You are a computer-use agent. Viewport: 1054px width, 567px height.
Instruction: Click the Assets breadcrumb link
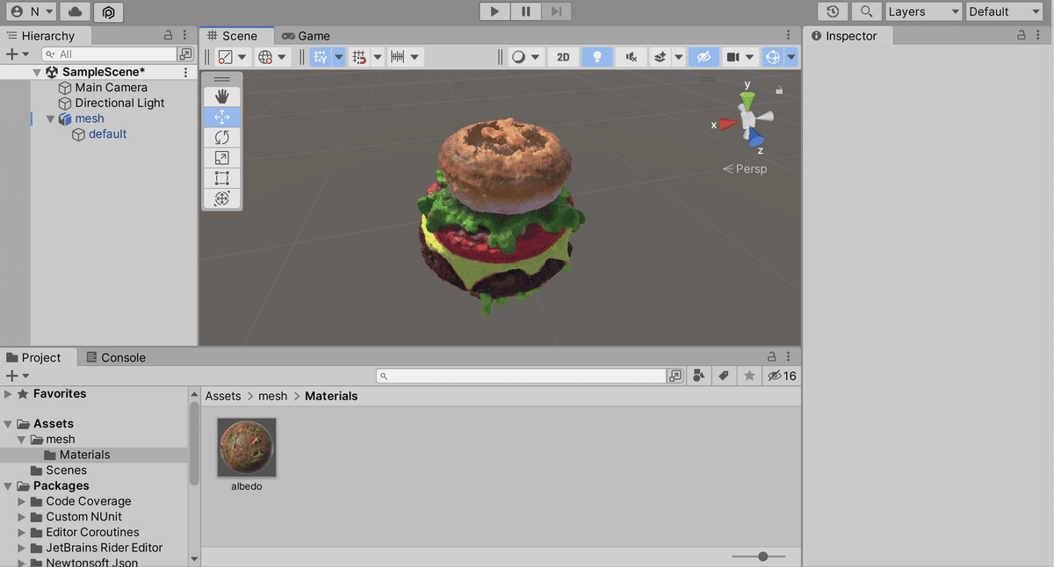pos(223,396)
